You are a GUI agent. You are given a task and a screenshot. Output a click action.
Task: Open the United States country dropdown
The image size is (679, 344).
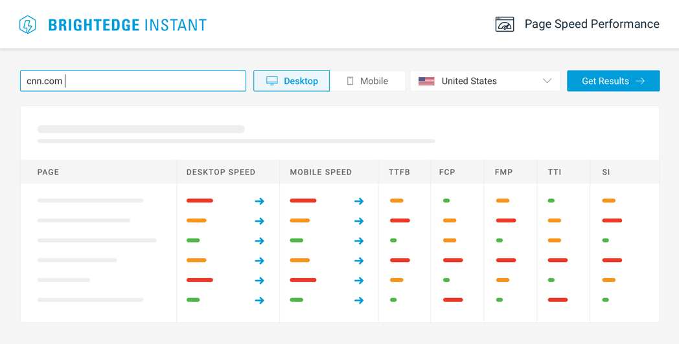click(x=485, y=81)
